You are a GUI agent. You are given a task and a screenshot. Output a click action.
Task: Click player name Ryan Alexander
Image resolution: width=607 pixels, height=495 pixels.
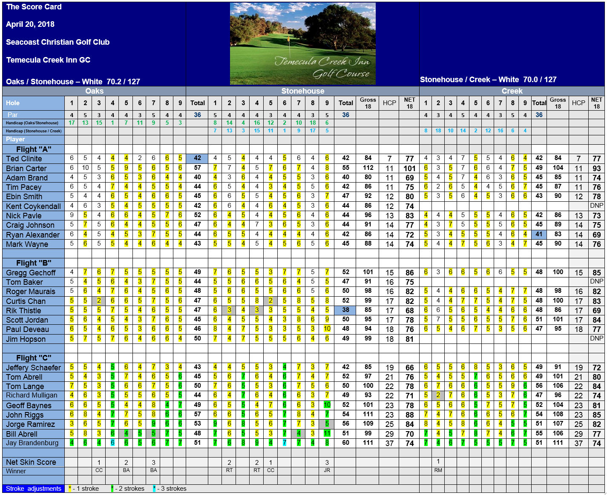(x=33, y=235)
